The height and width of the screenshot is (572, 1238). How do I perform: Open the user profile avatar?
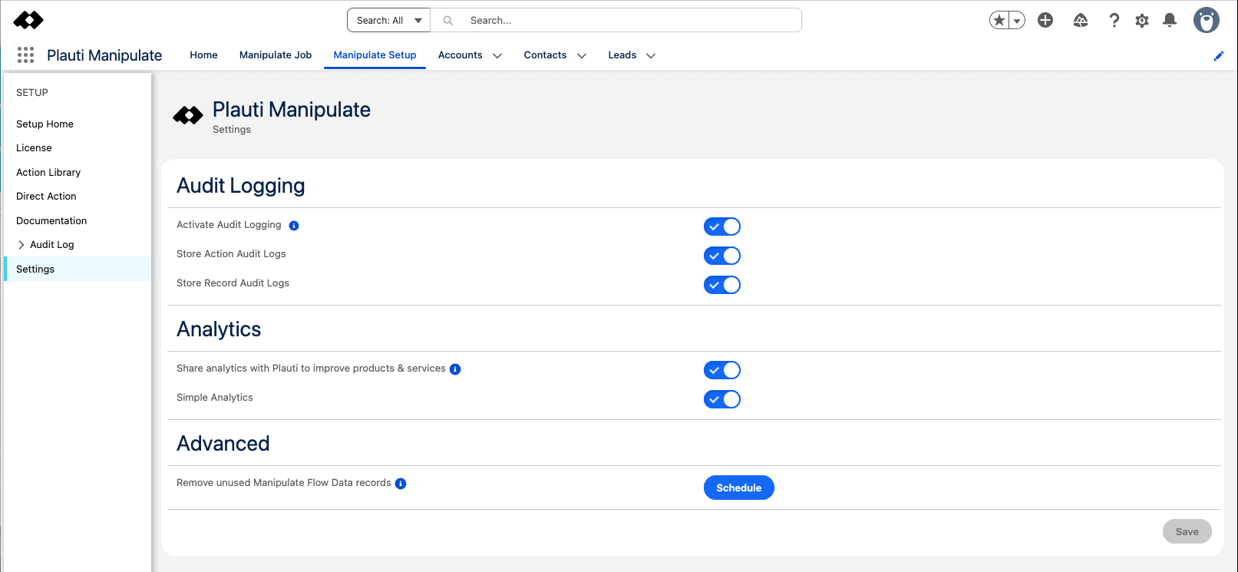[x=1207, y=21]
